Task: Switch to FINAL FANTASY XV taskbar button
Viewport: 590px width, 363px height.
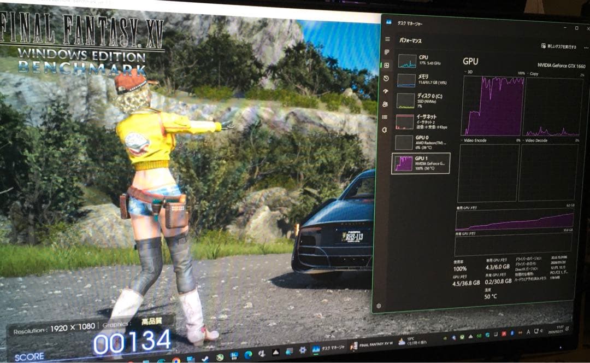Action: pos(372,344)
